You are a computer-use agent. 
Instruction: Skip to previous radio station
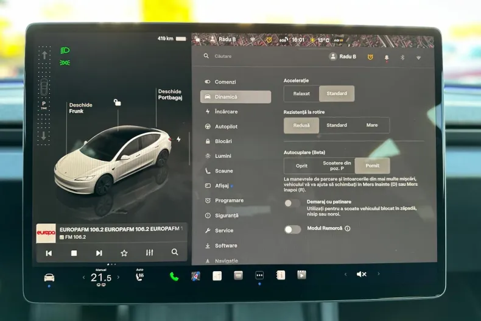click(49, 253)
